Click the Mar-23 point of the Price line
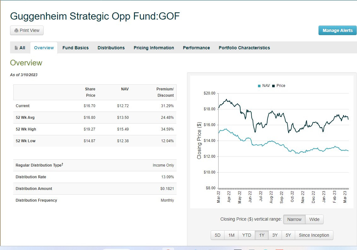This screenshot has height=250, width=357. (345, 116)
